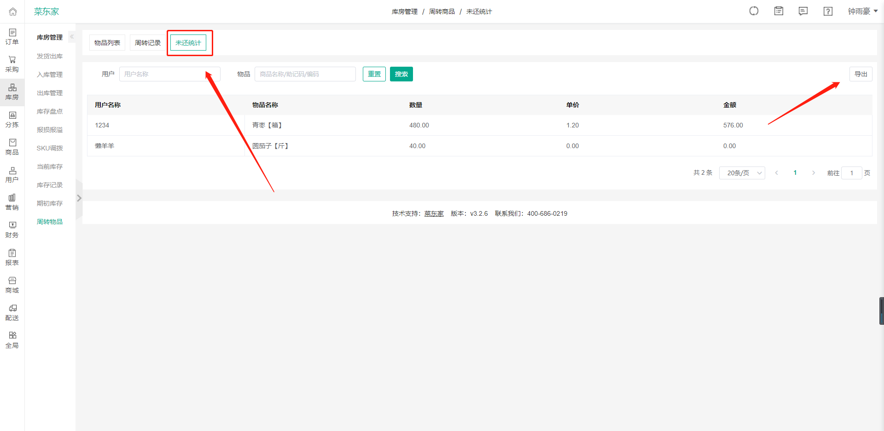Switch to the 物品列表 tab
Viewport: 884px width, 431px height.
(107, 42)
